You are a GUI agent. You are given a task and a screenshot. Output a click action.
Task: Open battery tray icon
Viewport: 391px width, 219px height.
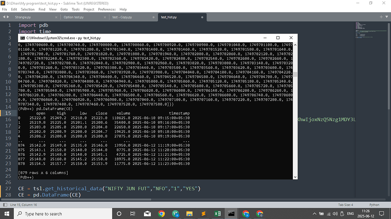click(x=322, y=214)
